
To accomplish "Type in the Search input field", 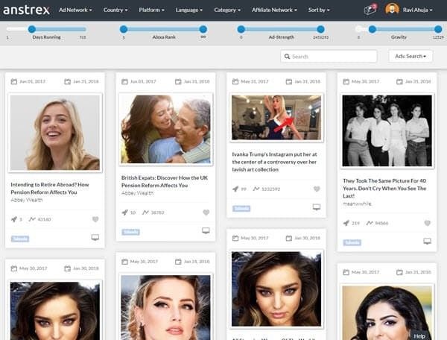I will pyautogui.click(x=332, y=57).
